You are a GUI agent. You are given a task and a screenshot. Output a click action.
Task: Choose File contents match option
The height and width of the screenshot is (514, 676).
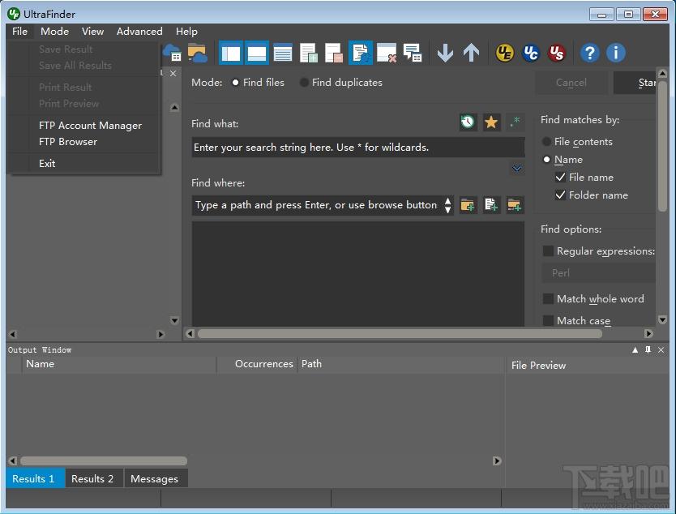point(546,141)
